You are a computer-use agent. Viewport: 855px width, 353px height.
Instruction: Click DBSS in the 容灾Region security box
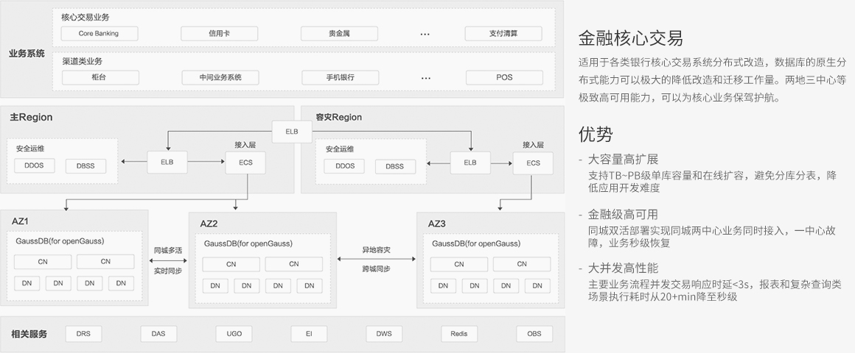click(394, 166)
